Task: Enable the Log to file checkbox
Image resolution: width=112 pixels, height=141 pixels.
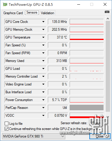Action: coord(6,123)
